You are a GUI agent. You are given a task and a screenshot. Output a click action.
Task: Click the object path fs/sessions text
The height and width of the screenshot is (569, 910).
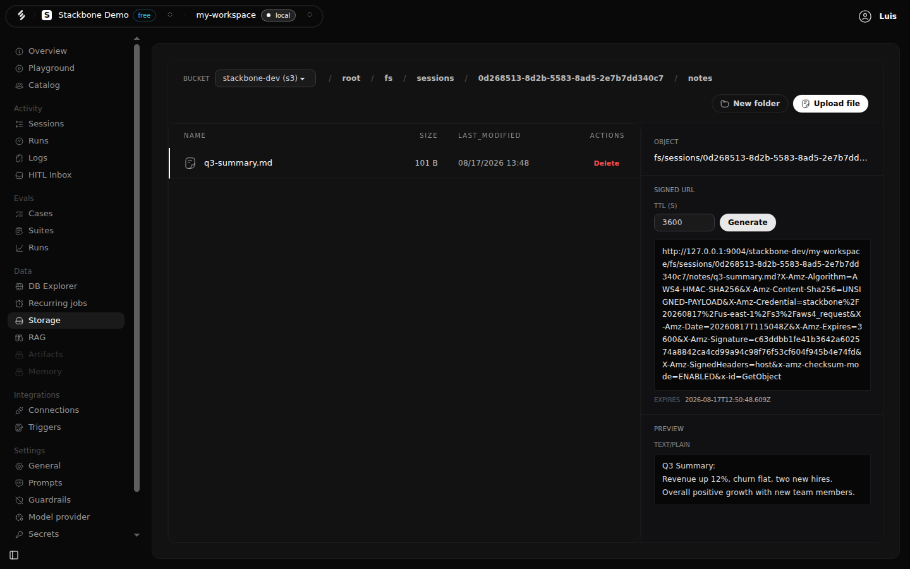click(760, 158)
